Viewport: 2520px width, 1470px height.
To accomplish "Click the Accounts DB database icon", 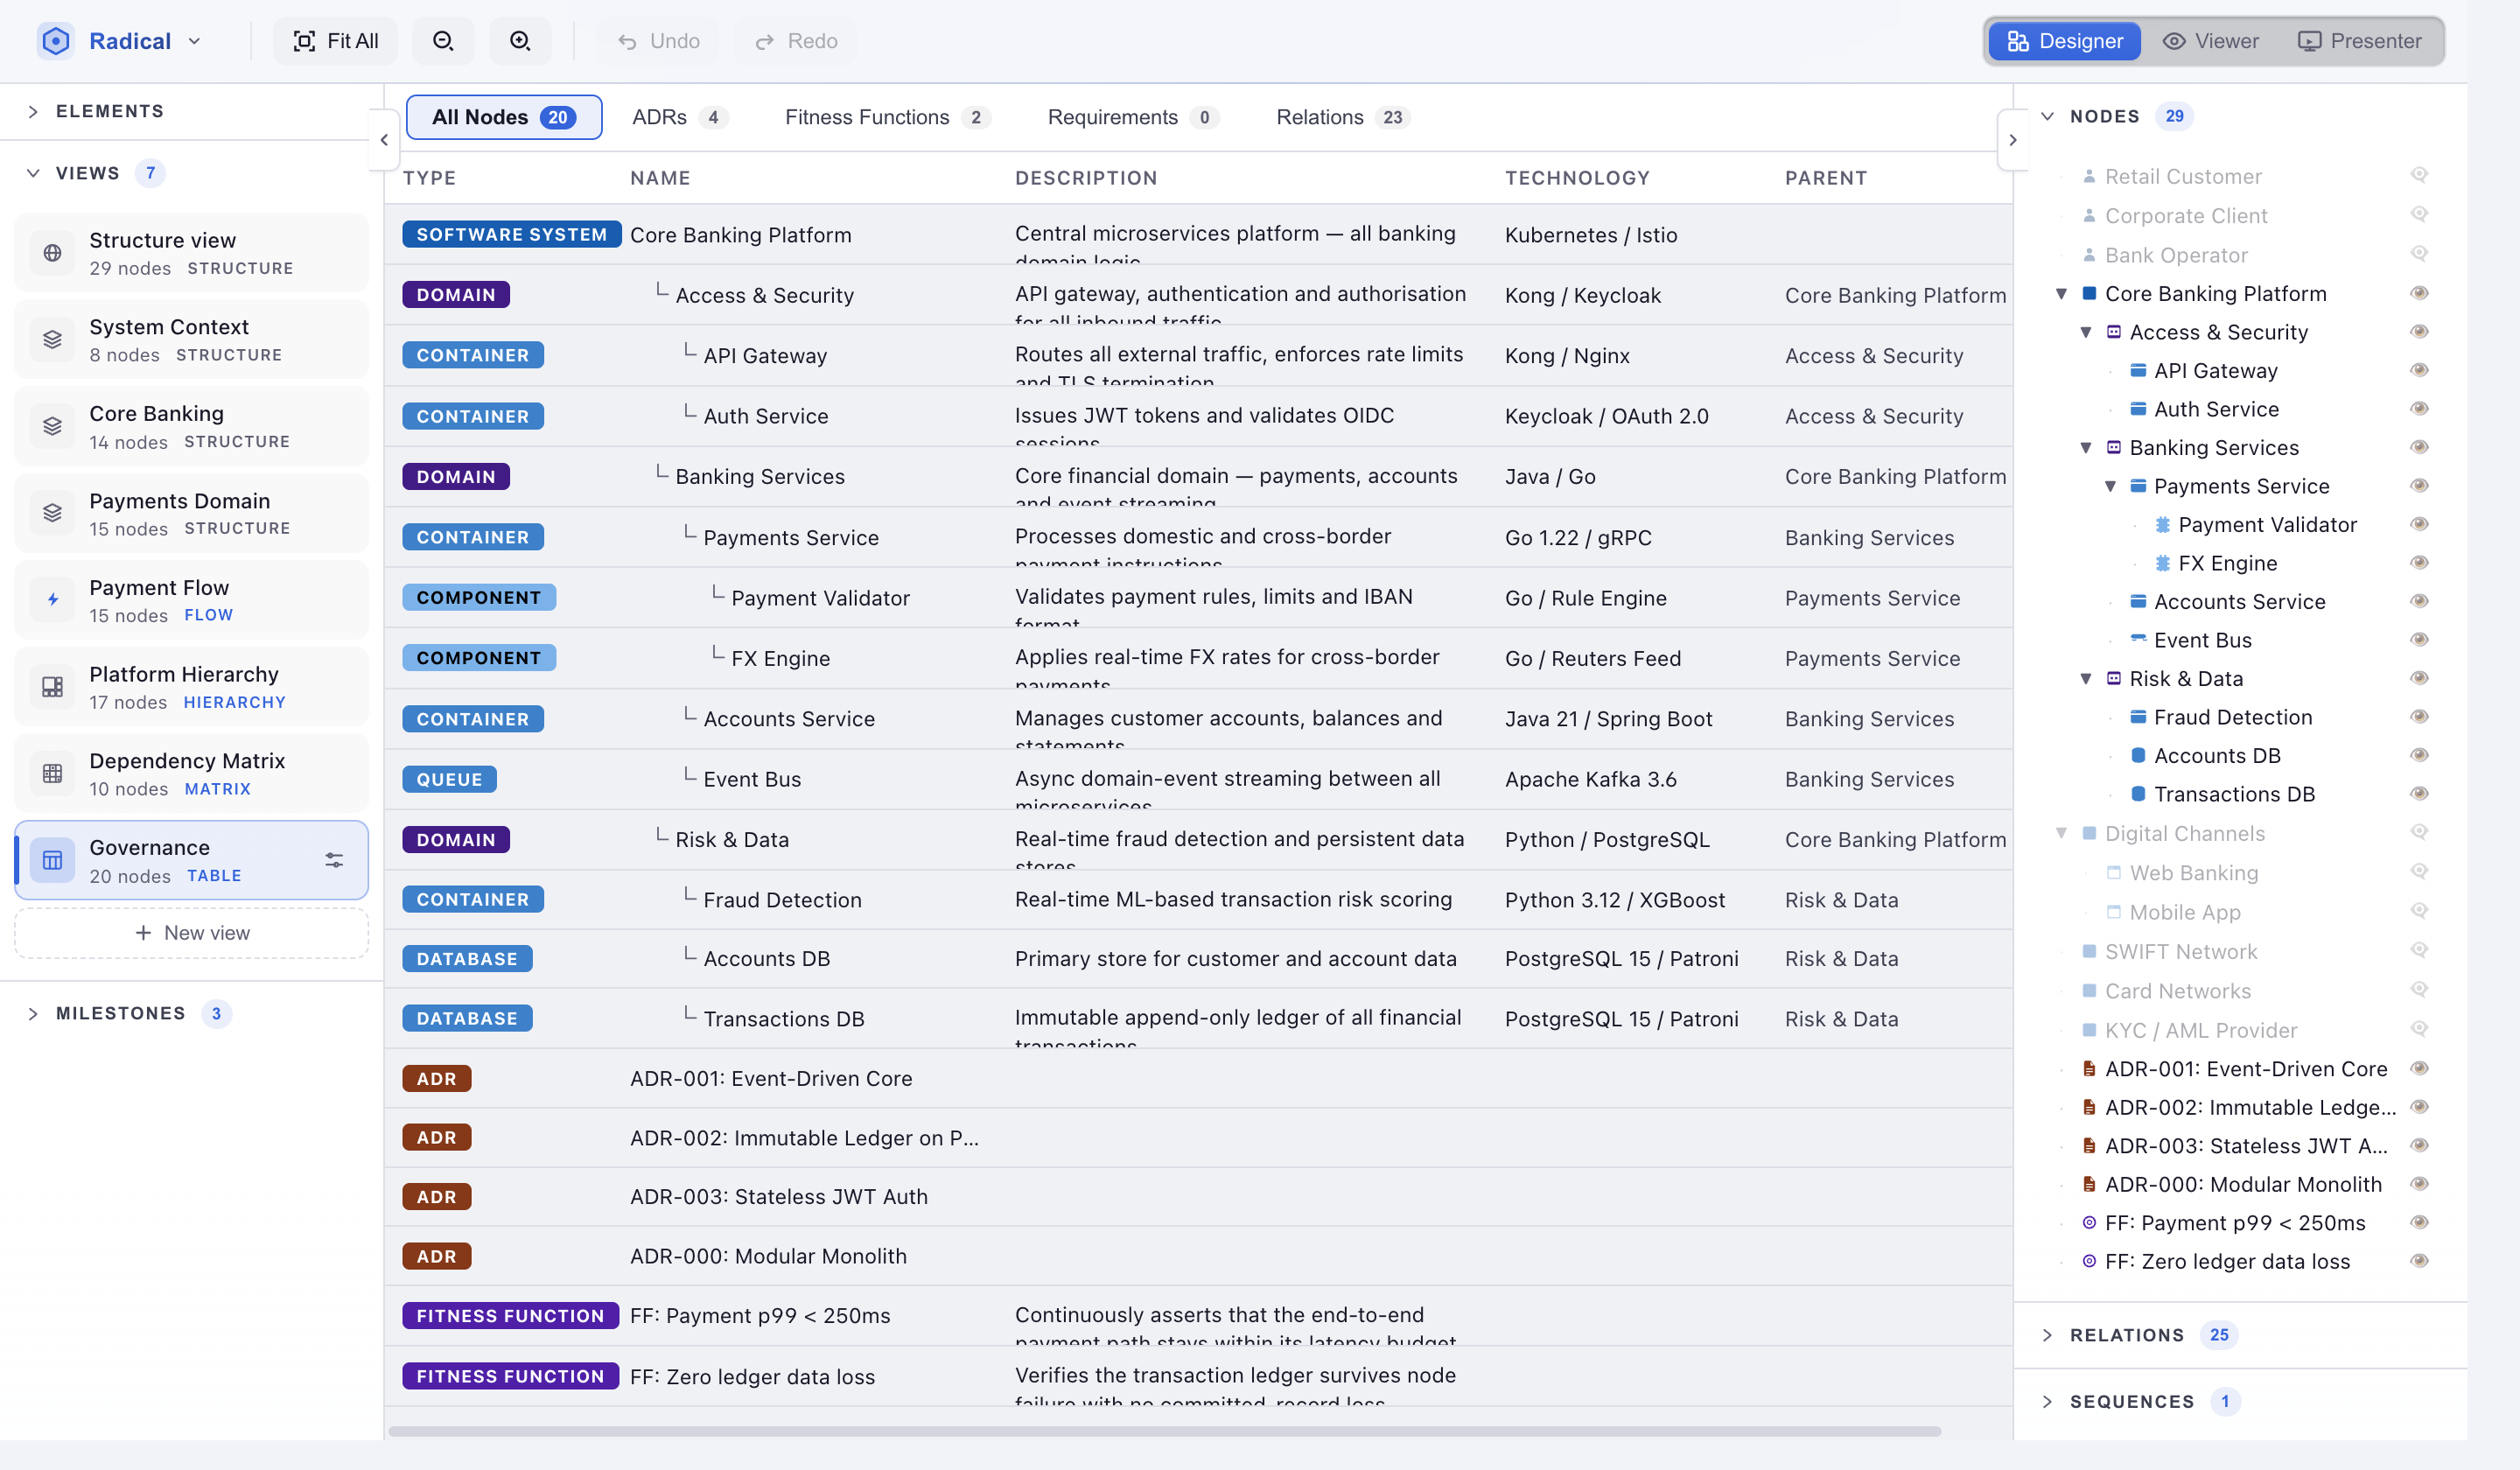I will [x=2138, y=755].
